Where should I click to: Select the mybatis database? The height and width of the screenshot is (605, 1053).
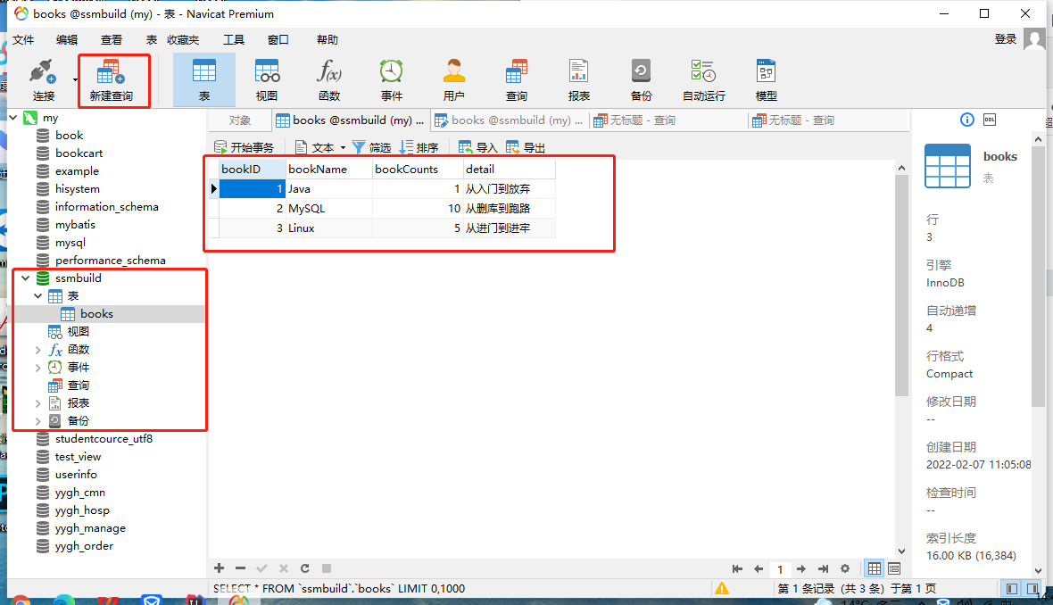(75, 224)
